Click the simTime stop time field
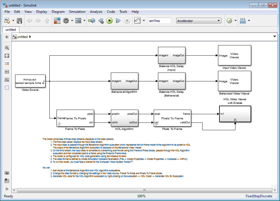The image size is (280, 201). (159, 21)
